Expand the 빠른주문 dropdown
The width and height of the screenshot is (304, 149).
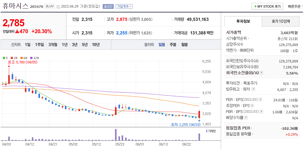coord(295,6)
